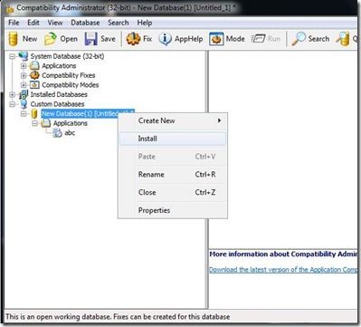Collapse the Custom Databases node
This screenshot has height=327, width=361.
click(12, 104)
